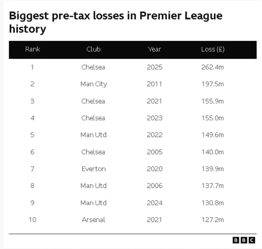
Task: Click rank number 10 cell
Action: coord(33,219)
